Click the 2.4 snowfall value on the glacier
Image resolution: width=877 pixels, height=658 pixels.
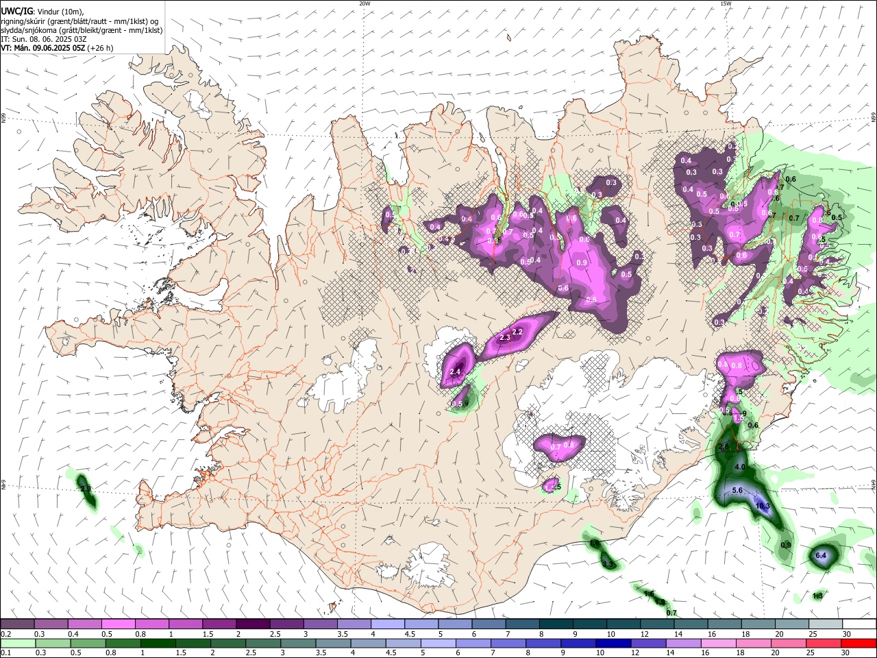(x=456, y=372)
